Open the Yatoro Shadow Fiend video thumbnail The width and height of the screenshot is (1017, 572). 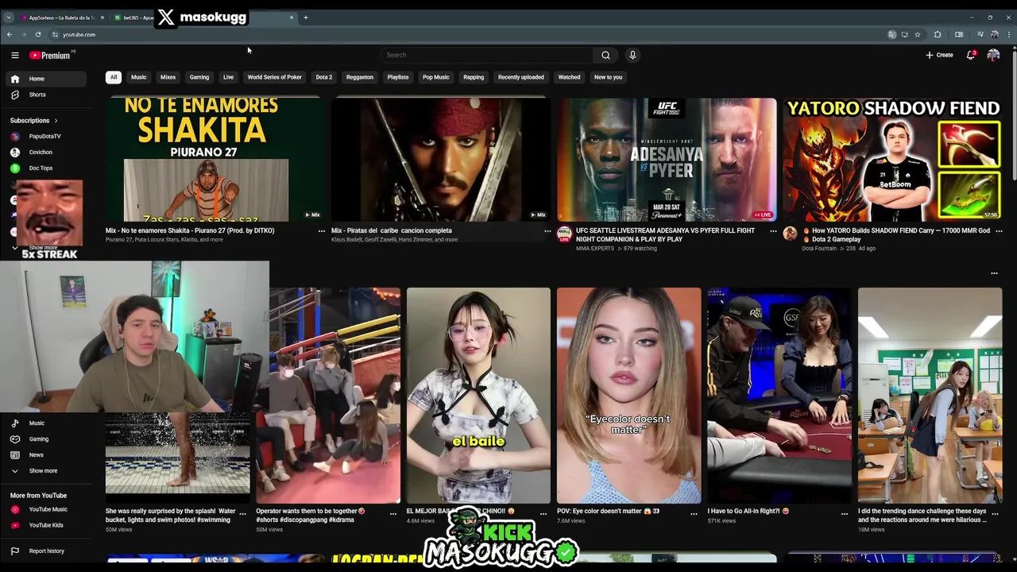892,159
